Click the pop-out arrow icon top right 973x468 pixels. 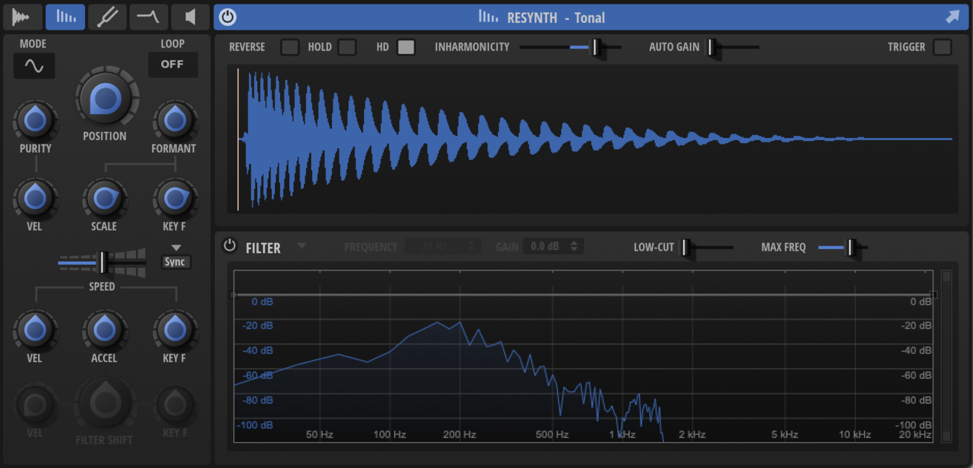click(x=953, y=17)
